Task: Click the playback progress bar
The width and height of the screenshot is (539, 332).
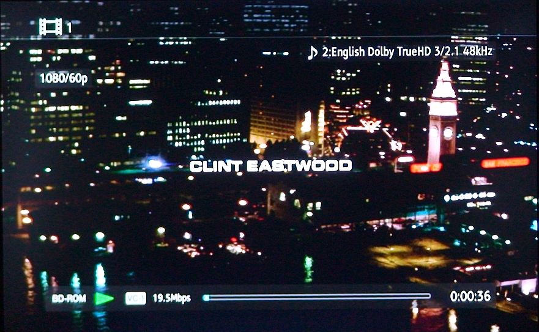Action: coord(316,297)
